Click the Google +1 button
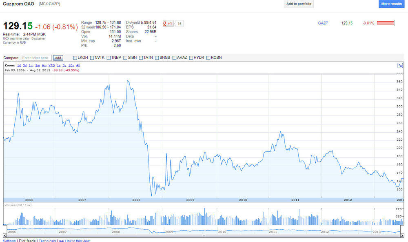Screen dimensions: 408x242 coord(168,24)
